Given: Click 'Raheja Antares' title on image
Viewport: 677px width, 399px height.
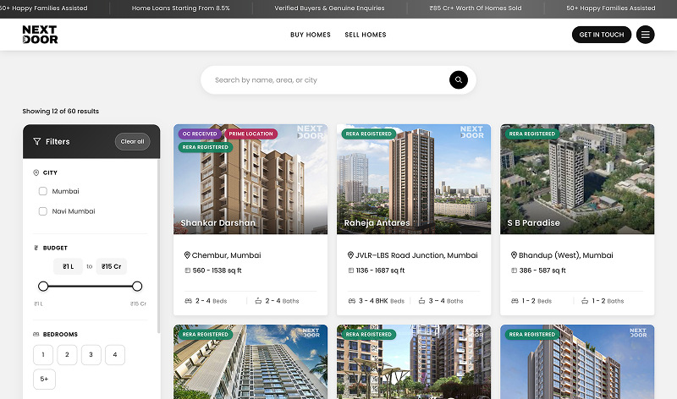Looking at the screenshot, I should tap(377, 223).
